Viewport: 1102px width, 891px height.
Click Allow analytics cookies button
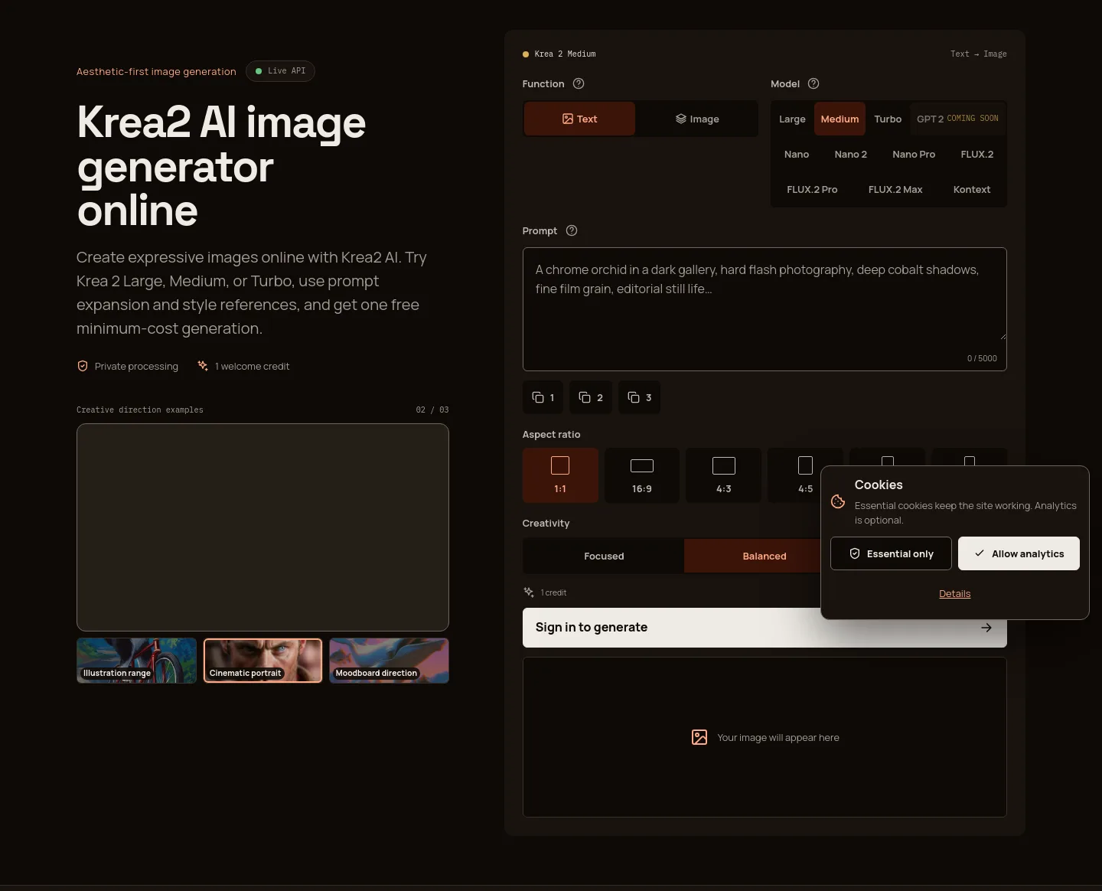1019,553
